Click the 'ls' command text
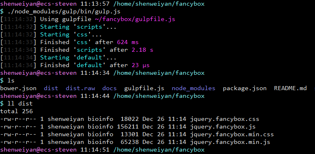The image size is (315, 154). [11, 80]
